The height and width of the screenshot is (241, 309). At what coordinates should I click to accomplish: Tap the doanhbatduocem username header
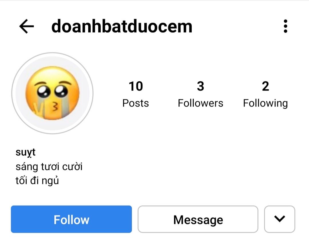122,26
